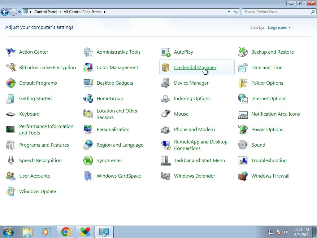Expand the arrow before Control Panel breadcrumb
The height and width of the screenshot is (238, 317).
tap(31, 12)
